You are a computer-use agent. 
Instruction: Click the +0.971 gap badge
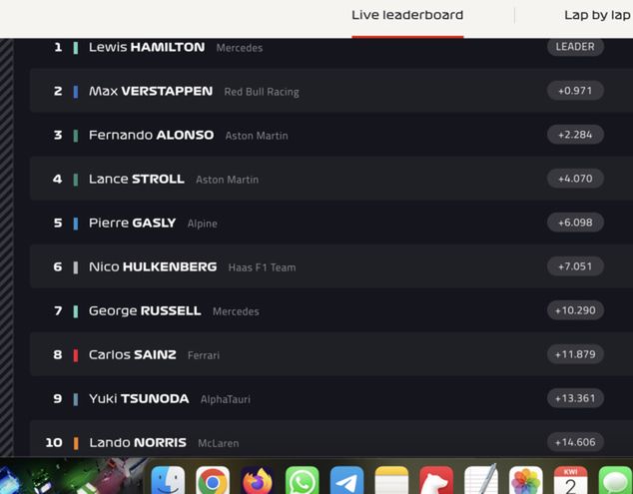(x=575, y=91)
